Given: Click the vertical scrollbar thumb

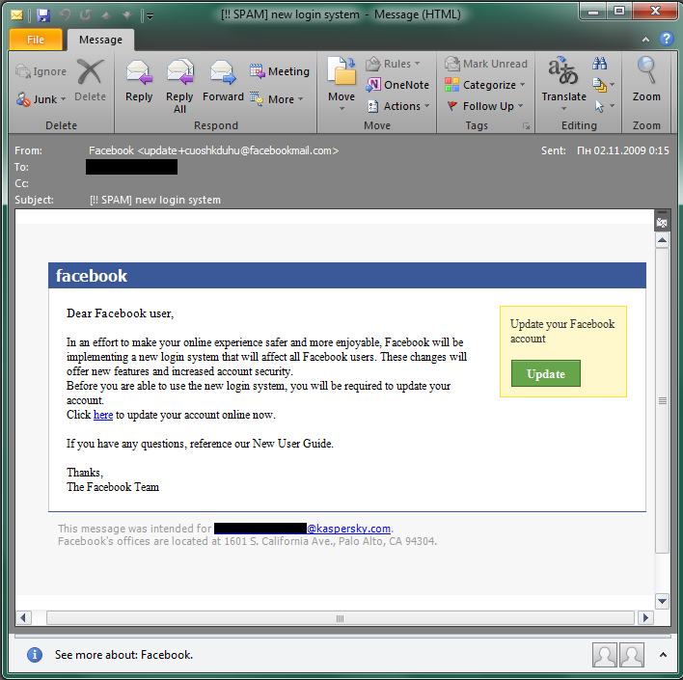Looking at the screenshot, I should tap(662, 401).
